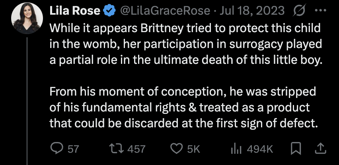Open analytics via the views bar-chart icon
This screenshot has height=165, width=339.
pos(237,148)
